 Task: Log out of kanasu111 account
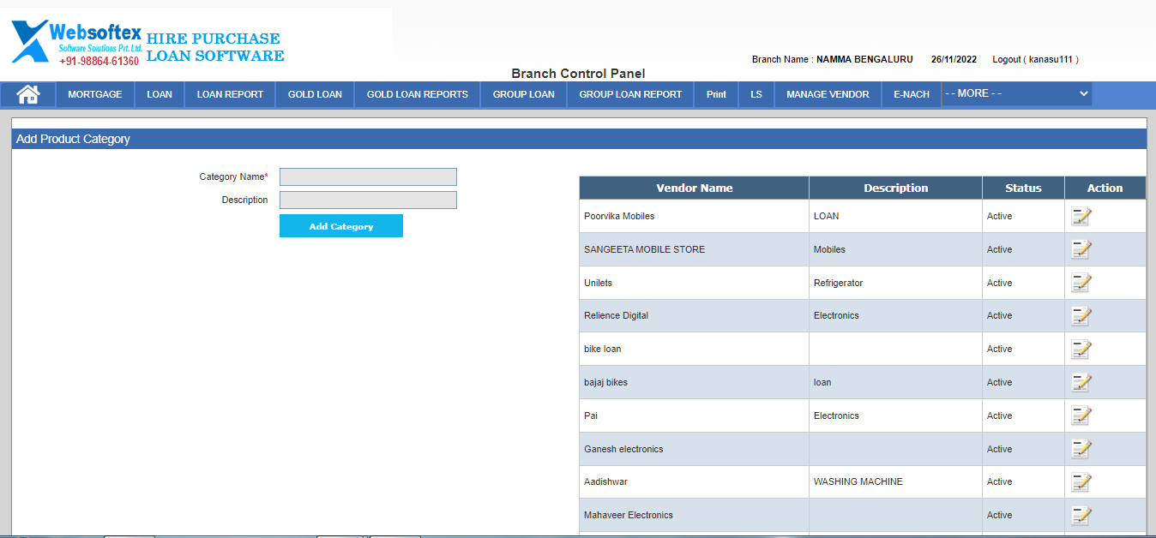[1035, 59]
